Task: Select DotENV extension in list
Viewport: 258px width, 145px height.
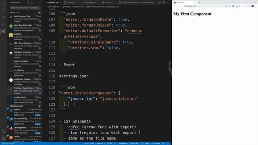Action: click(25, 37)
